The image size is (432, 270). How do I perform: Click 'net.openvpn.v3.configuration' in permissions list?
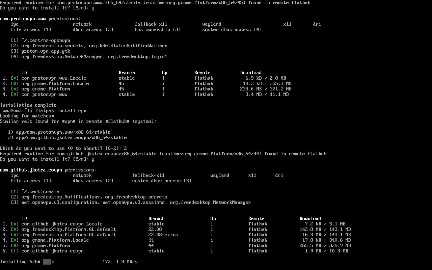[x=59, y=202]
